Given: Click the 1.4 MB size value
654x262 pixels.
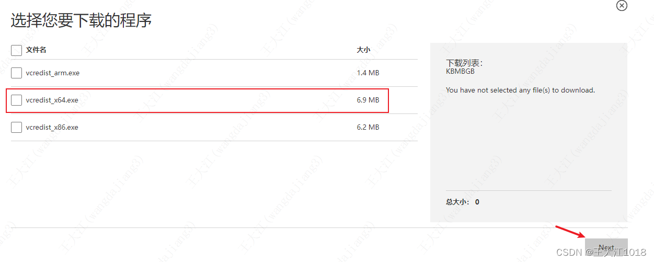Looking at the screenshot, I should (x=368, y=73).
